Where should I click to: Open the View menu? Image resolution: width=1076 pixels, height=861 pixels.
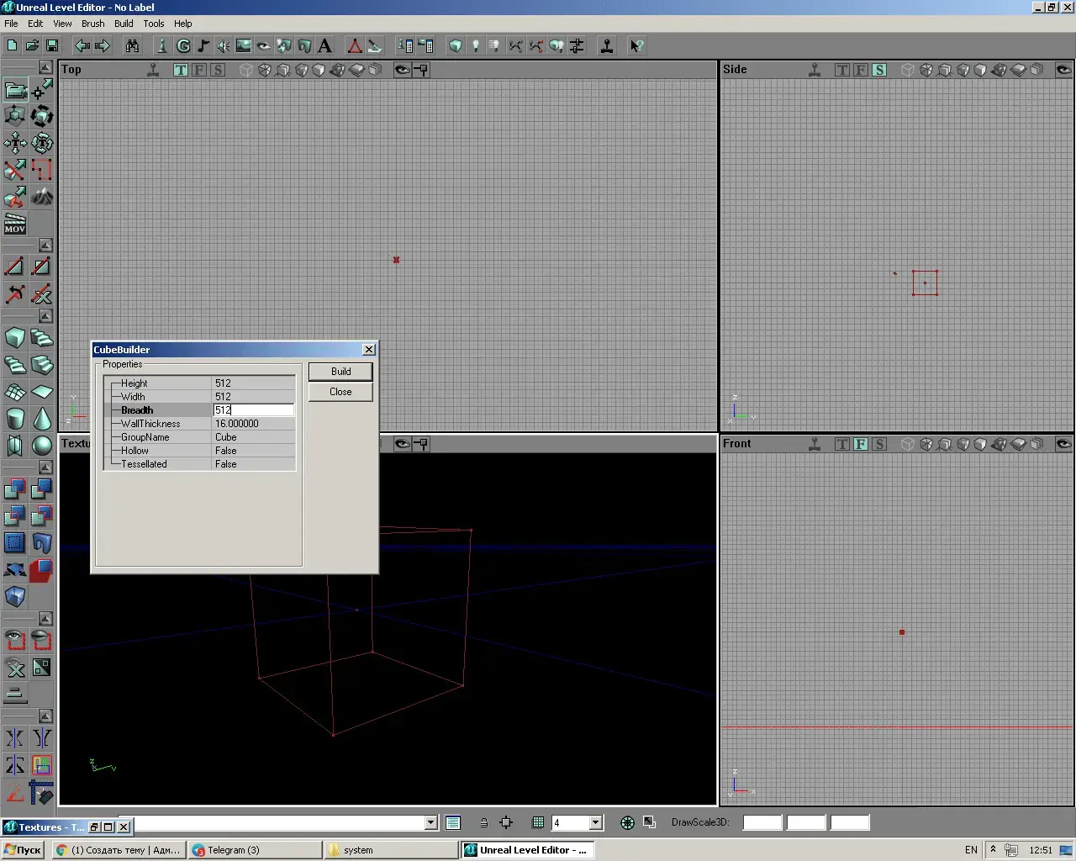(62, 24)
